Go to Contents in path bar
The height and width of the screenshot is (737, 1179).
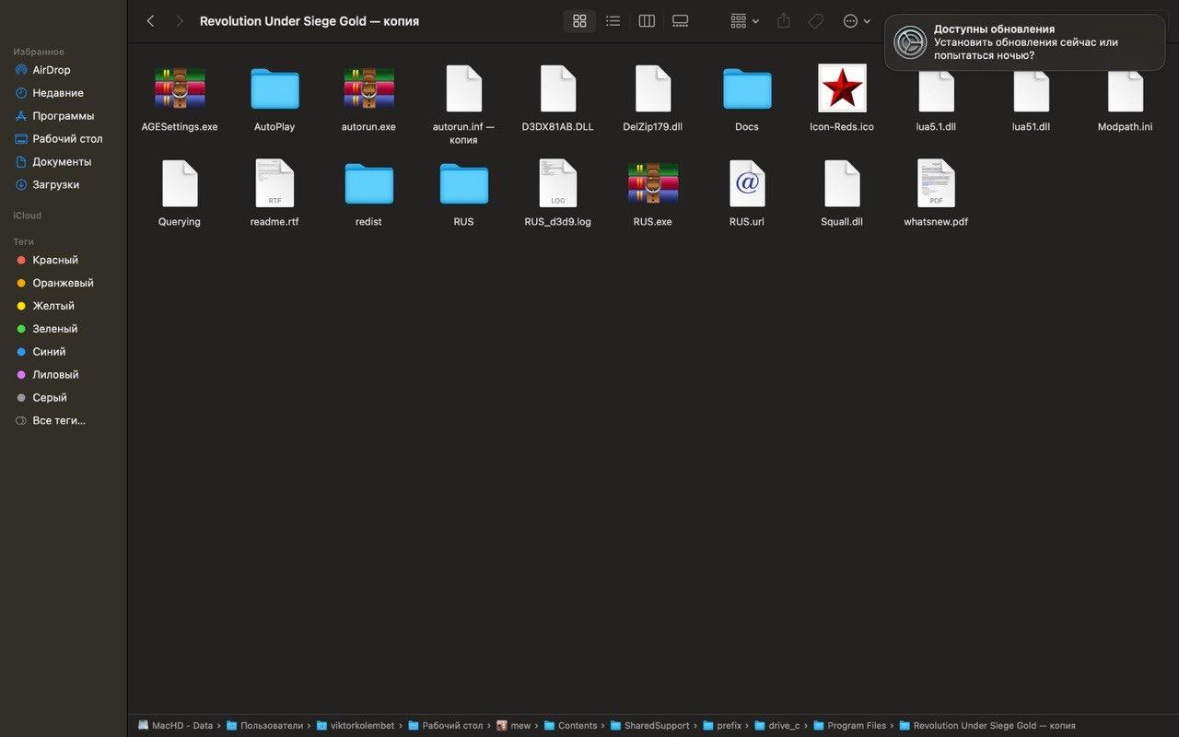(x=570, y=726)
